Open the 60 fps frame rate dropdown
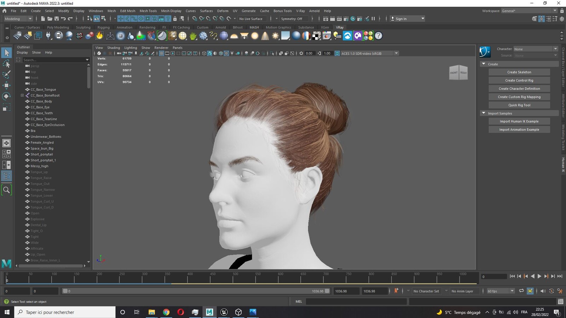 click(500, 291)
